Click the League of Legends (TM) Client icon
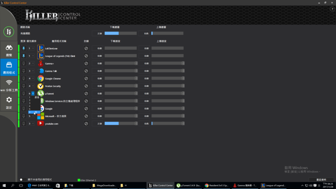 [x=41, y=56]
